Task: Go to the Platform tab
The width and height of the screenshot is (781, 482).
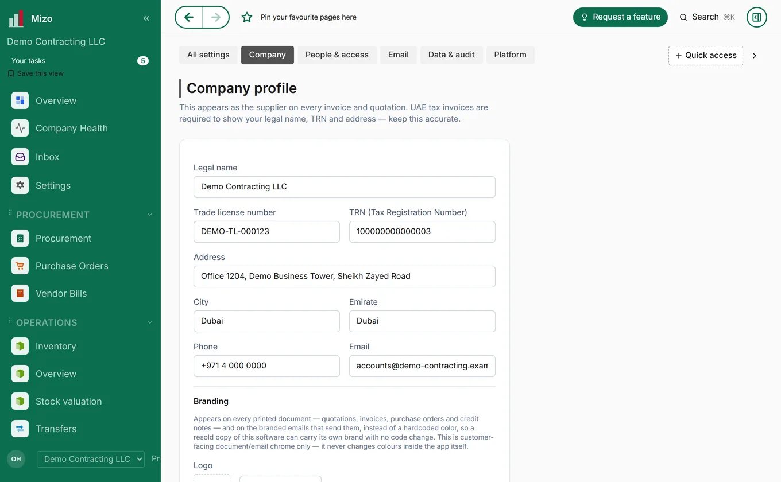Action: tap(511, 55)
